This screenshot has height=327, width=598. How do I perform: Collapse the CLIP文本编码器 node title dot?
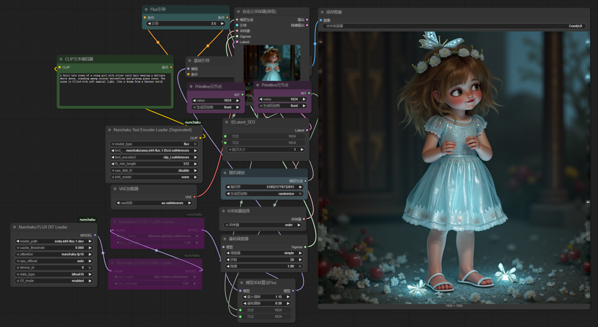point(61,59)
